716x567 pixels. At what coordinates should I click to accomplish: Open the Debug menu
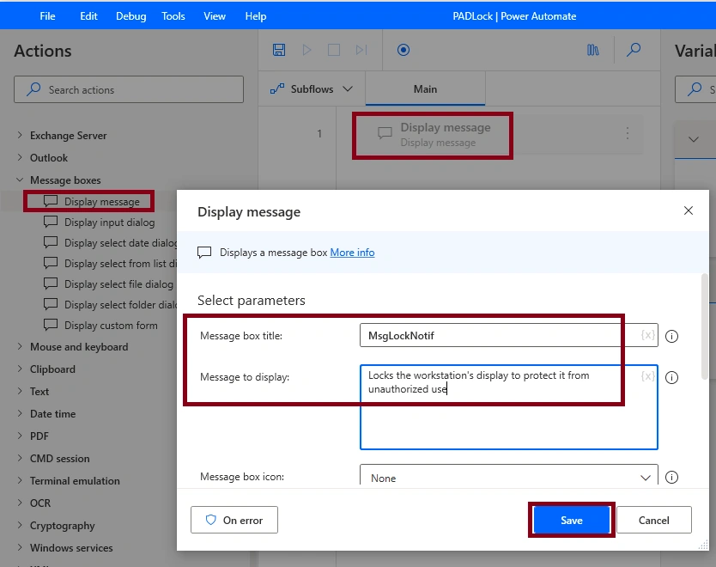pyautogui.click(x=130, y=16)
